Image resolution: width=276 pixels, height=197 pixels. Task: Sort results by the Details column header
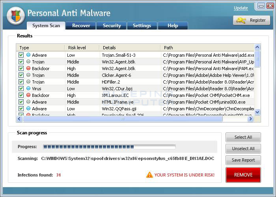[130, 48]
